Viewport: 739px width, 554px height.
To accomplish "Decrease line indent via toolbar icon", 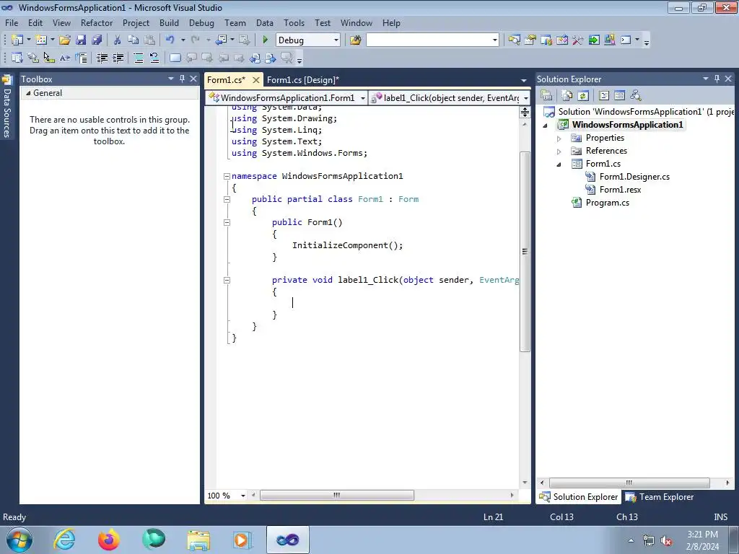I will click(x=102, y=58).
